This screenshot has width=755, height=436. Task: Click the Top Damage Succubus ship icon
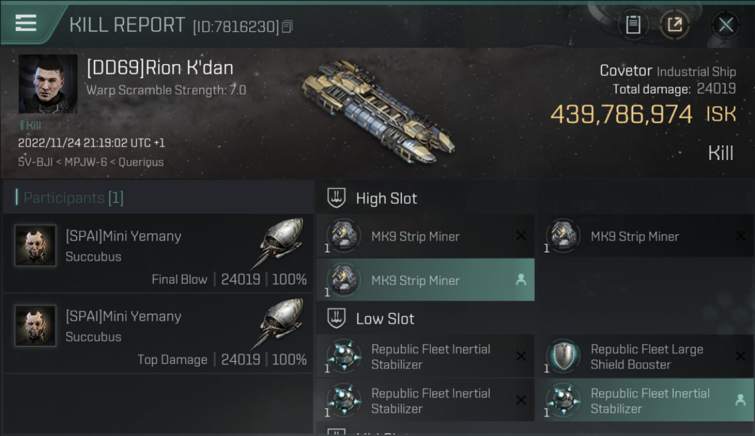pyautogui.click(x=282, y=323)
